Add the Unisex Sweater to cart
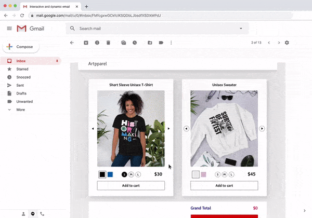312x218 pixels. click(x=224, y=186)
